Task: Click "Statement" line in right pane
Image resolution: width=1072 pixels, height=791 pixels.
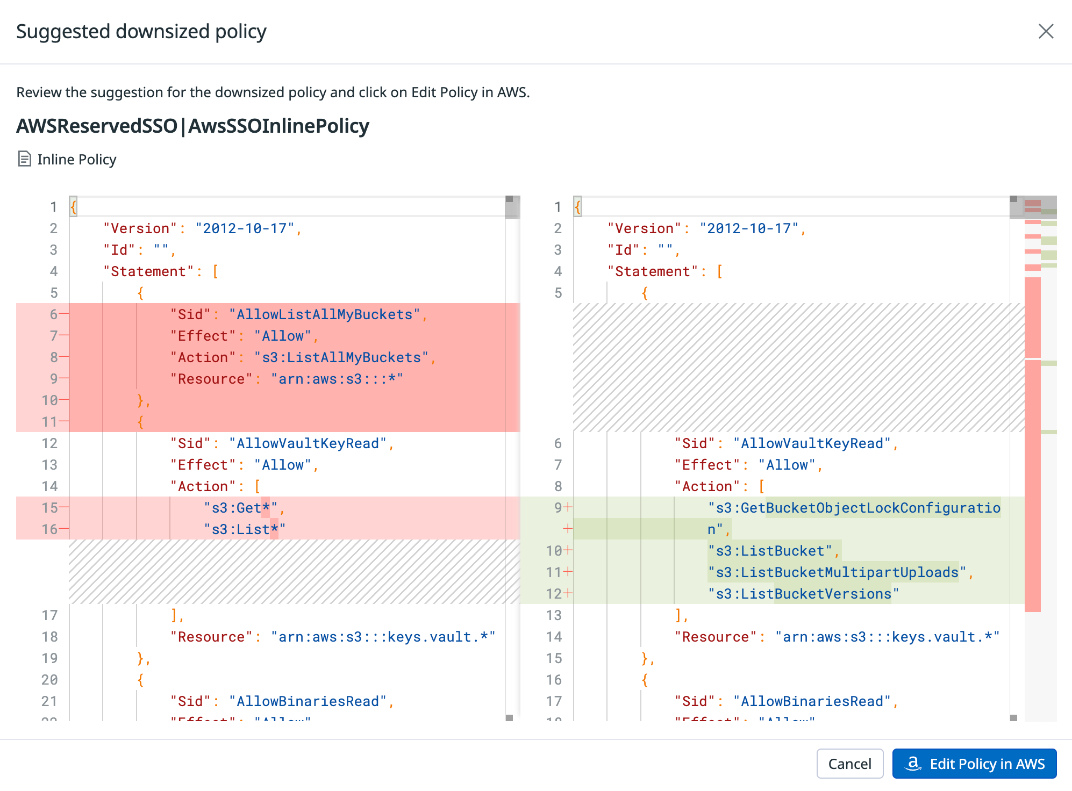Action: pyautogui.click(x=666, y=271)
